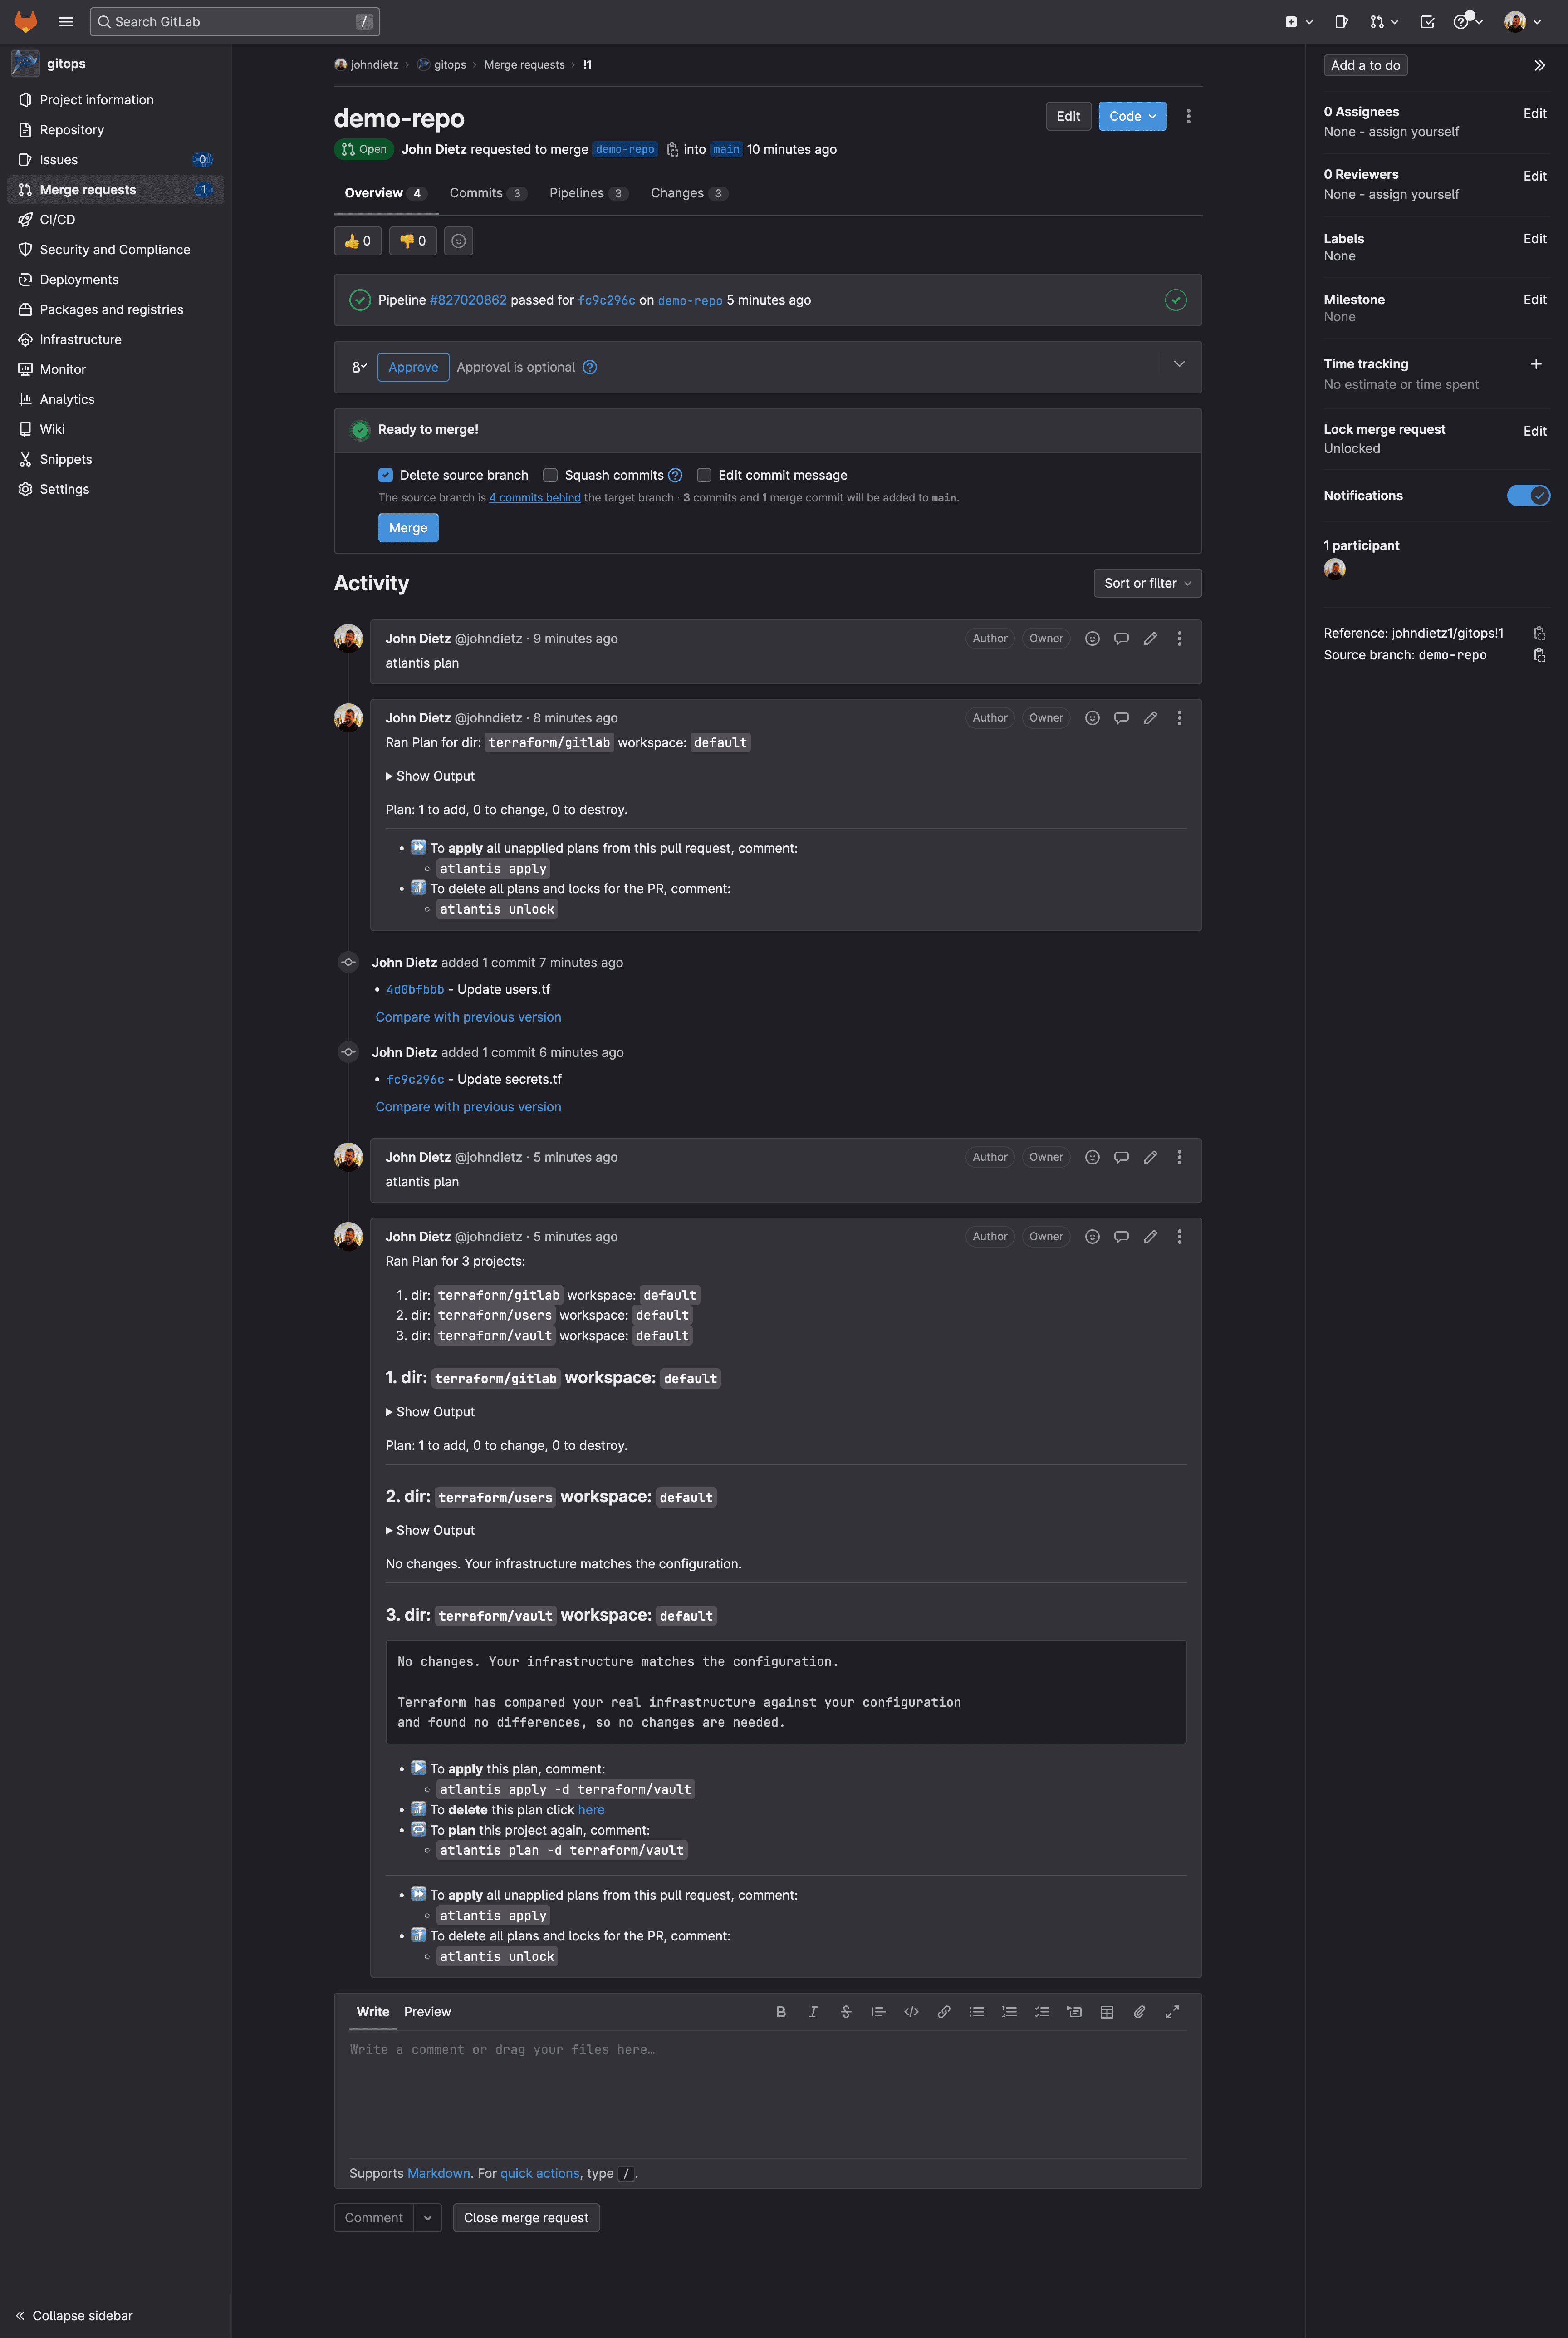Image resolution: width=1568 pixels, height=2338 pixels.
Task: Open CI/CD in the left sidebar
Action: (x=116, y=220)
